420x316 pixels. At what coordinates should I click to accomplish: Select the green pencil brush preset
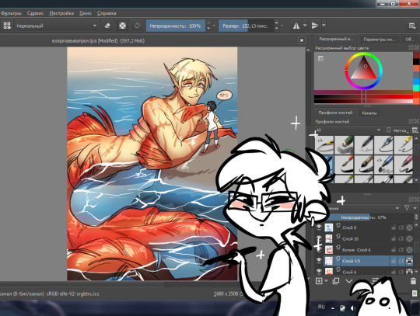(345, 144)
